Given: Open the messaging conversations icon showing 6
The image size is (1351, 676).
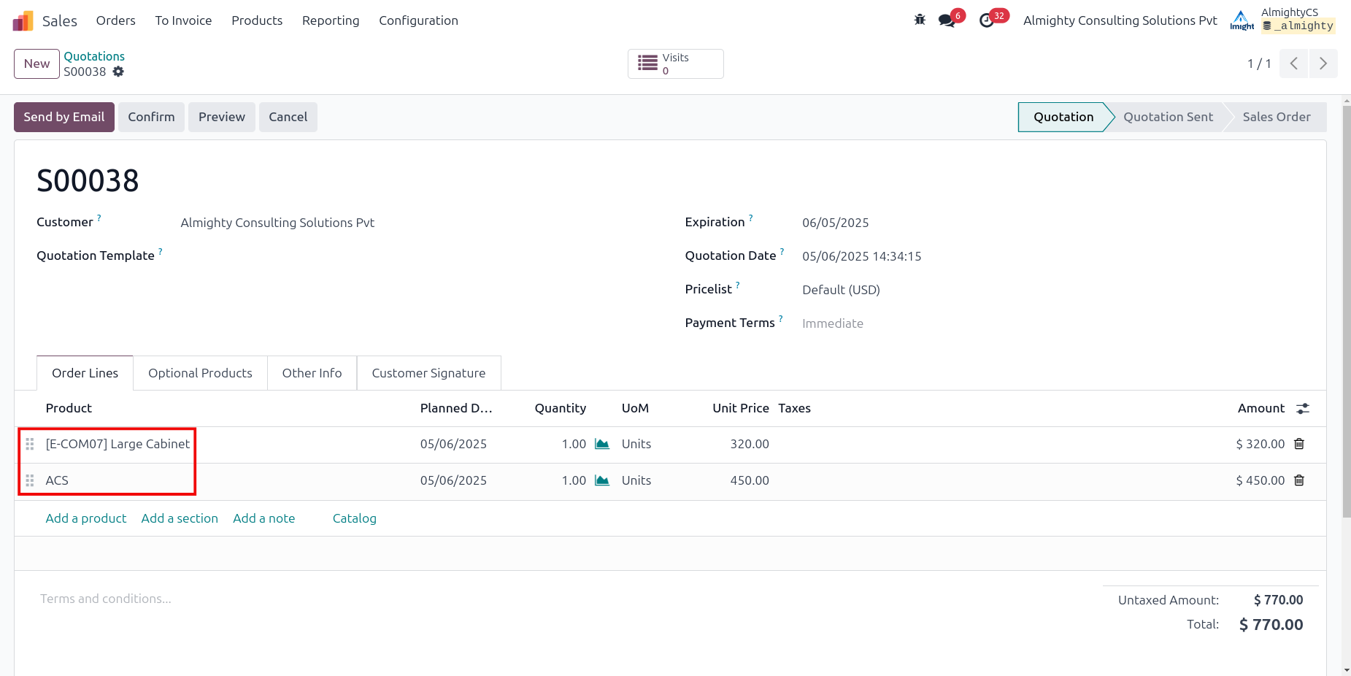Looking at the screenshot, I should point(947,20).
